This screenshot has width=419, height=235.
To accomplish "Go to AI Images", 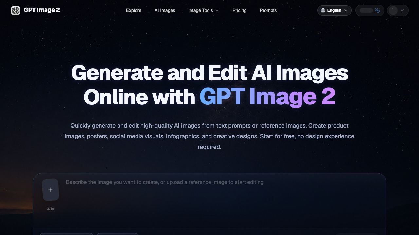I will coord(165,10).
